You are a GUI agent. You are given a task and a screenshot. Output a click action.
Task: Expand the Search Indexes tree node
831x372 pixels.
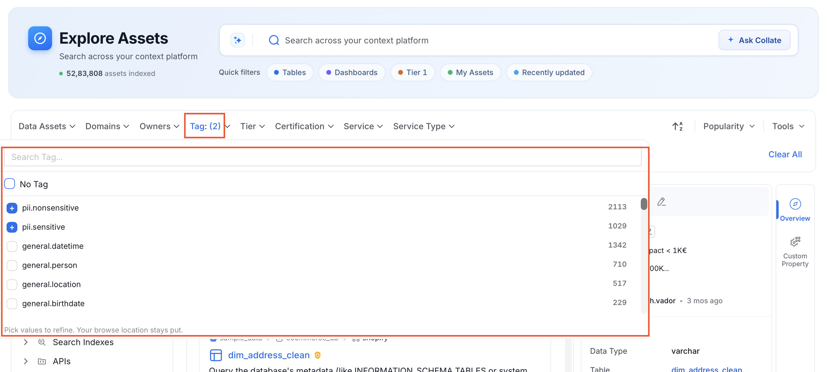26,342
